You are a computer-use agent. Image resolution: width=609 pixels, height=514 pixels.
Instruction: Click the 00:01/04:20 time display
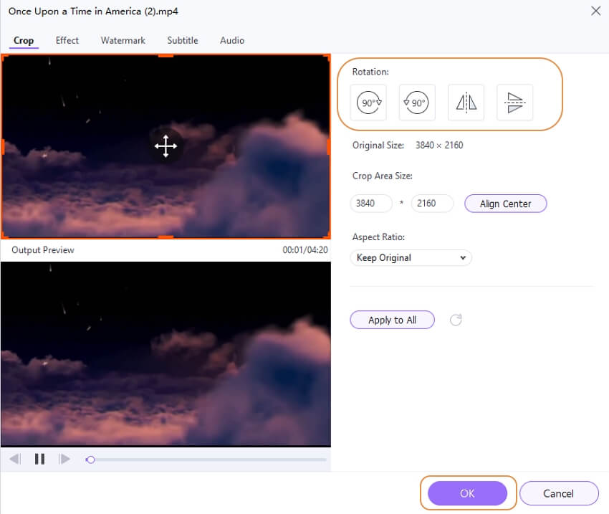pos(305,249)
